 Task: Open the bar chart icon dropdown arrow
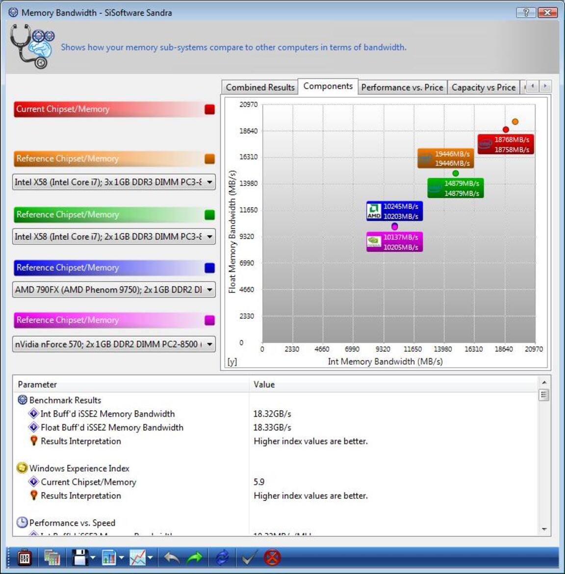pos(122,558)
